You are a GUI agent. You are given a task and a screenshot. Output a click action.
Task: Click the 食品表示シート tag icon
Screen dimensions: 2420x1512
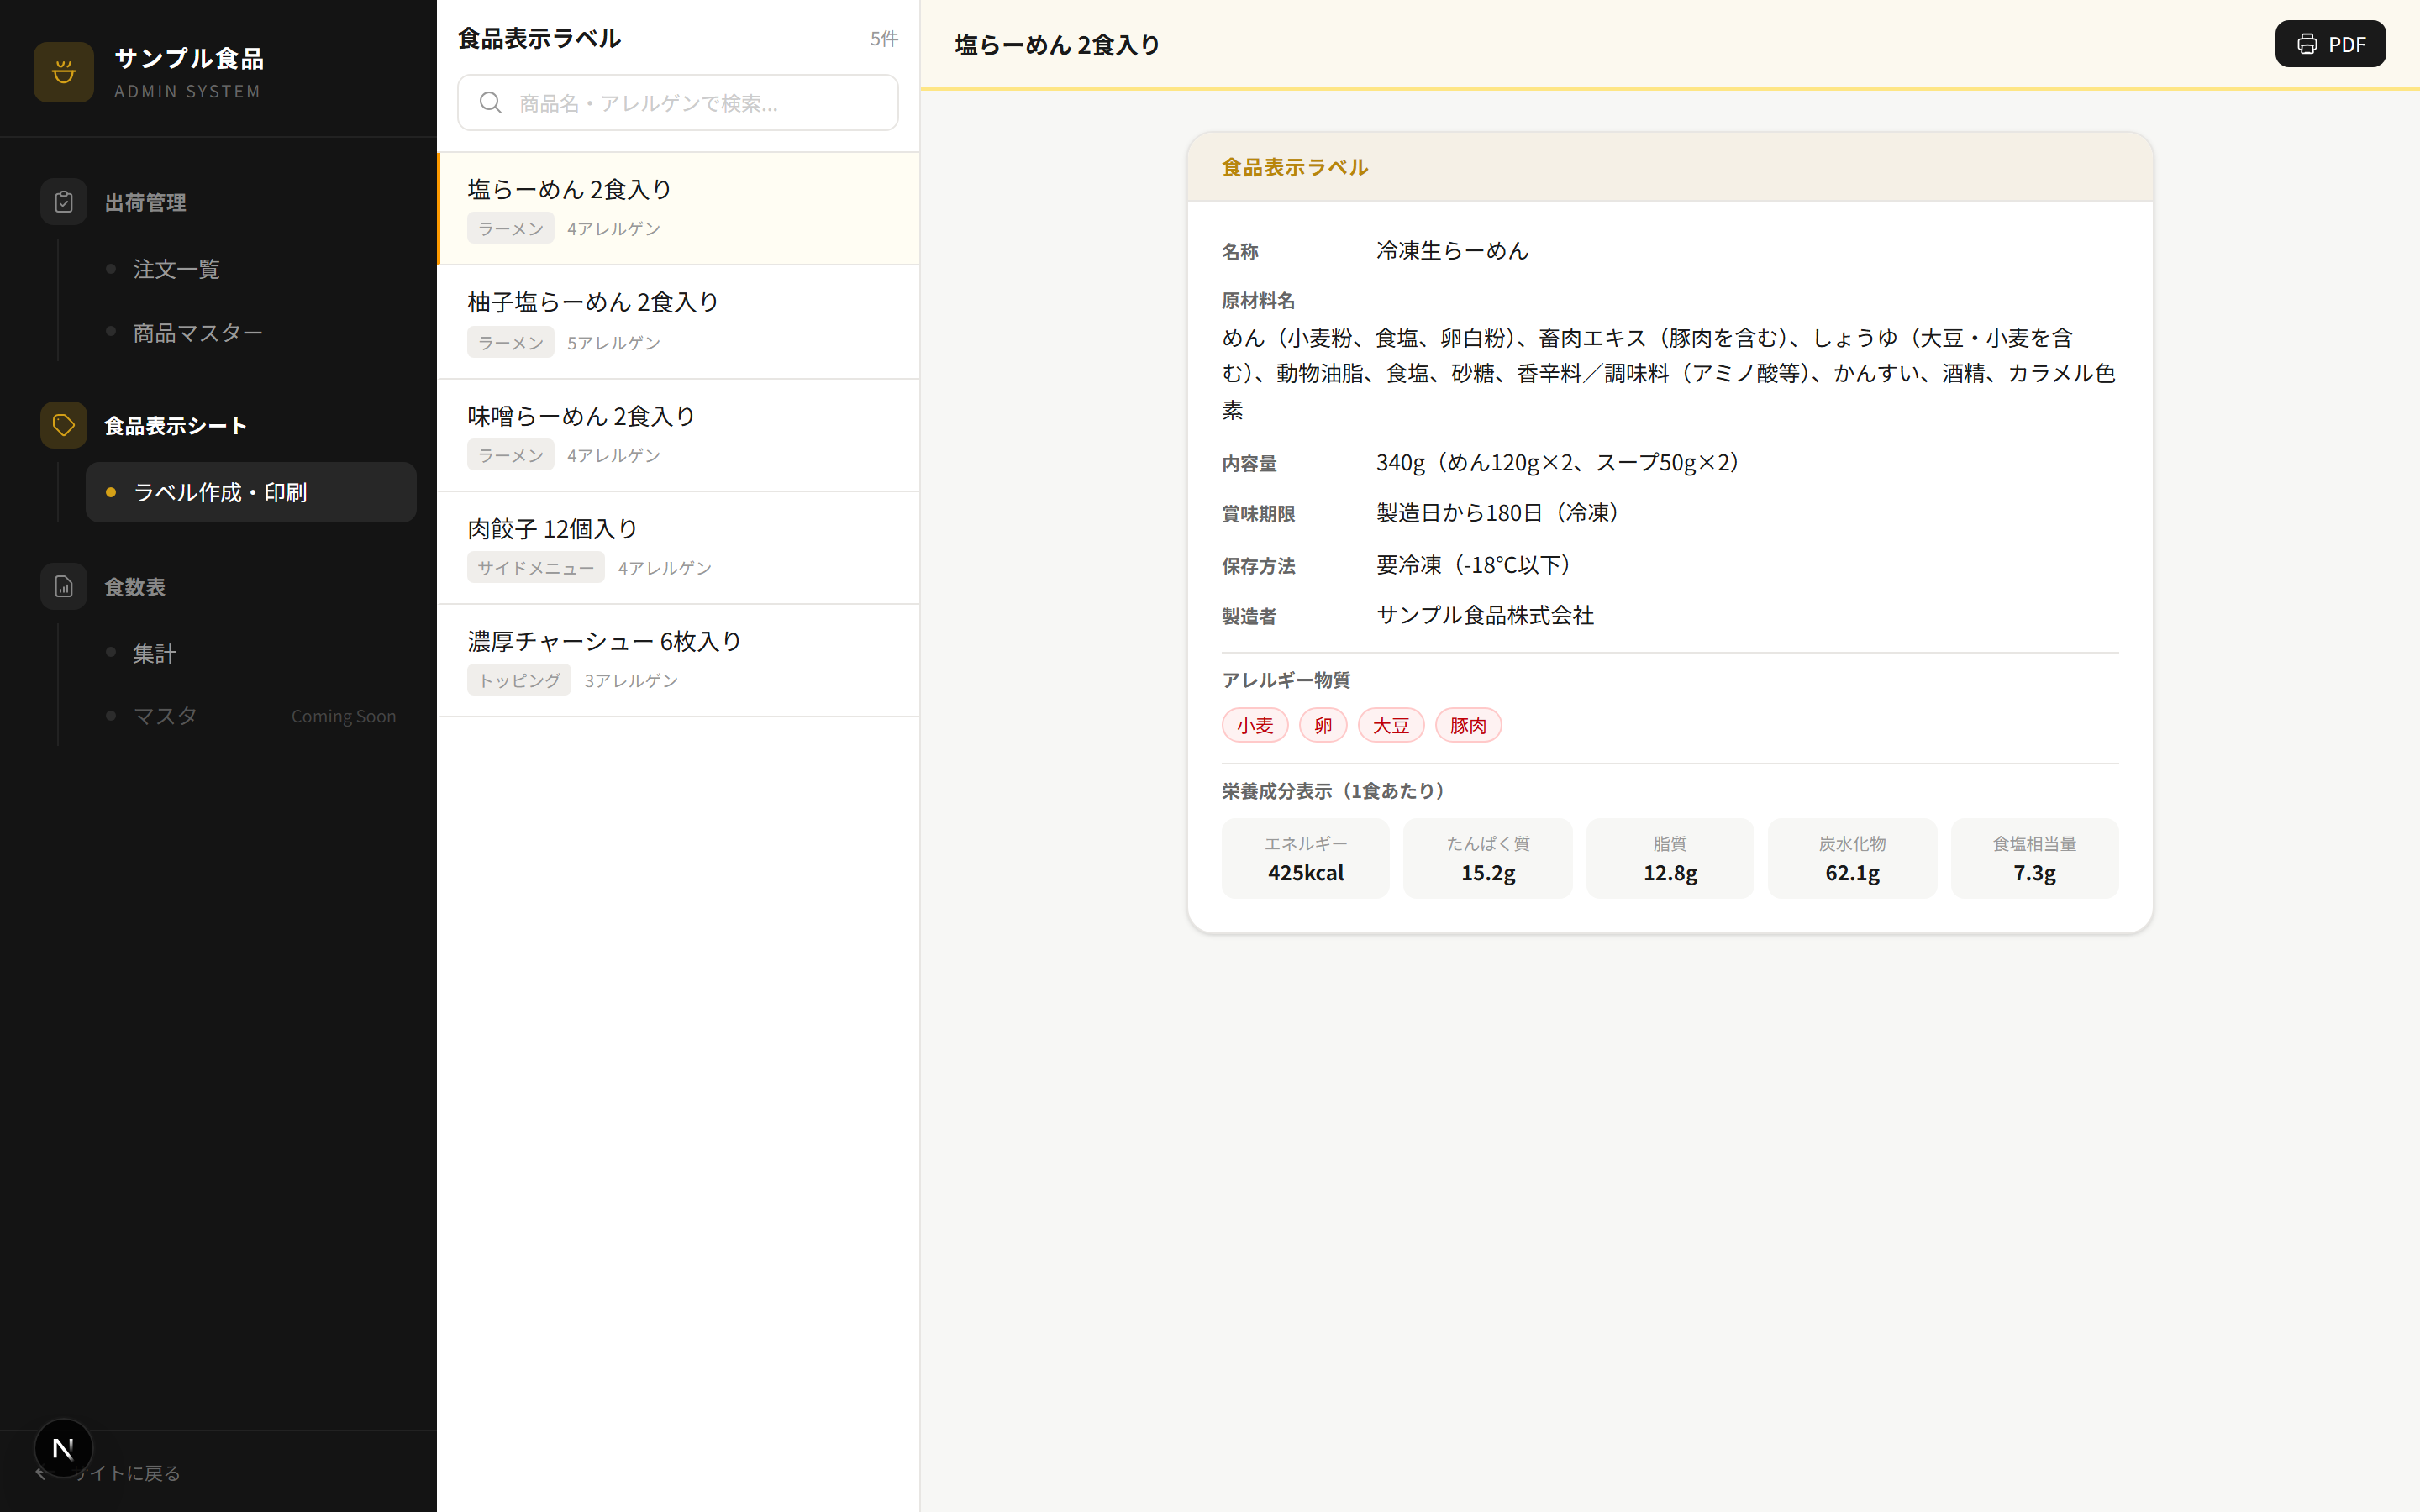(63, 425)
